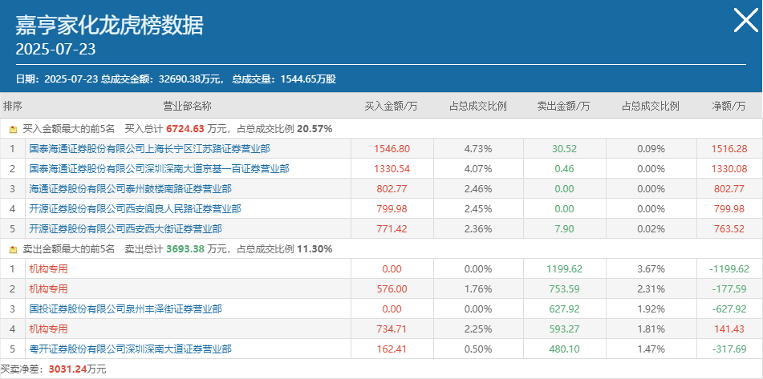Select the 0.09% sell ratio cell
The image size is (763, 379).
(651, 149)
